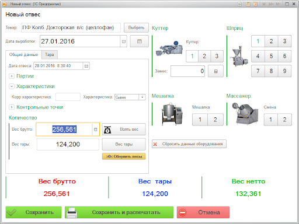
Task: Switch to the Общие данные tab
Action: pos(23,55)
